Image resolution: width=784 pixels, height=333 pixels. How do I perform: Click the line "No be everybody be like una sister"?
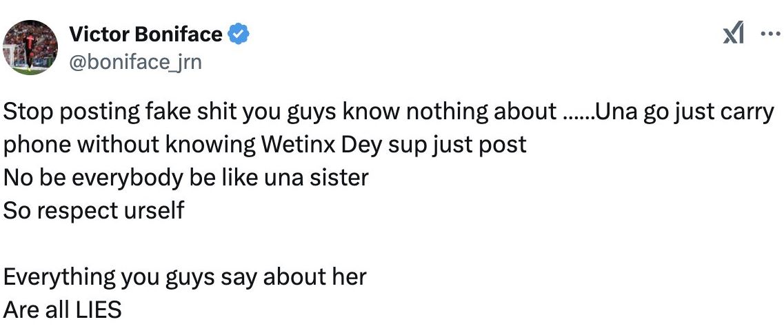point(186,177)
